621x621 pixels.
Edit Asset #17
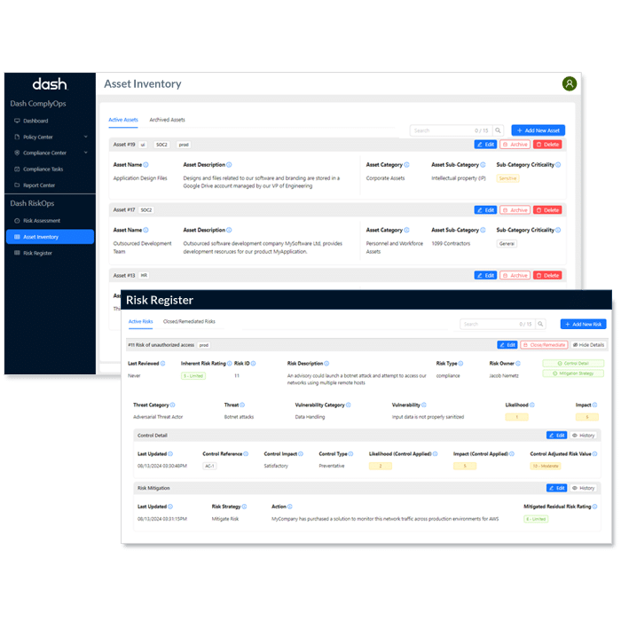point(485,210)
